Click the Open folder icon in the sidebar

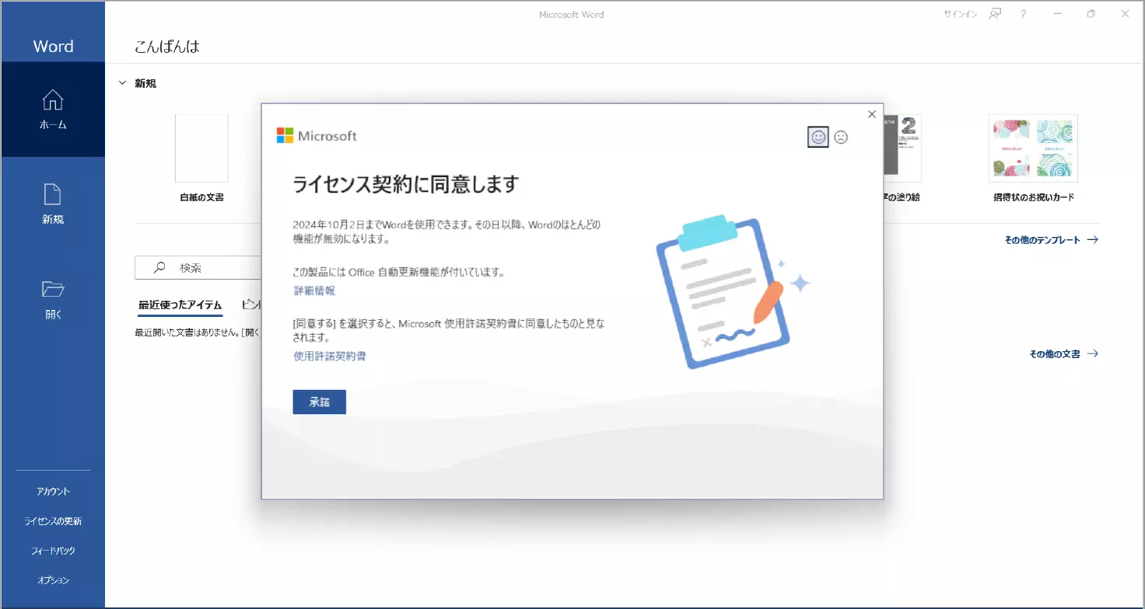53,290
